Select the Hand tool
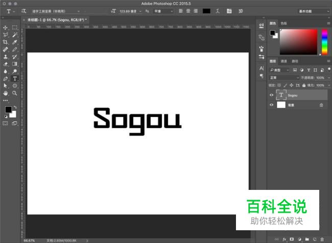 pyautogui.click(x=6, y=93)
